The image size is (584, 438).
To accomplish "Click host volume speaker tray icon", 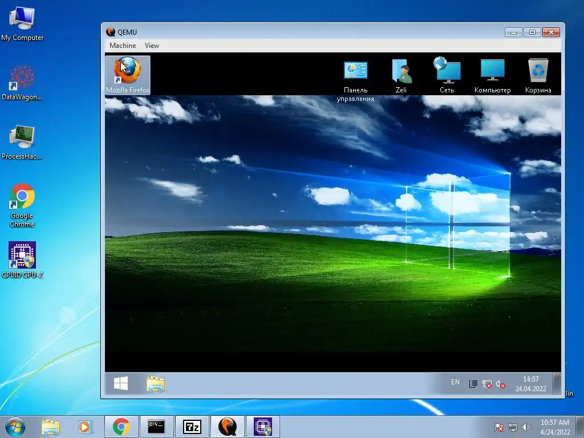I will 526,427.
